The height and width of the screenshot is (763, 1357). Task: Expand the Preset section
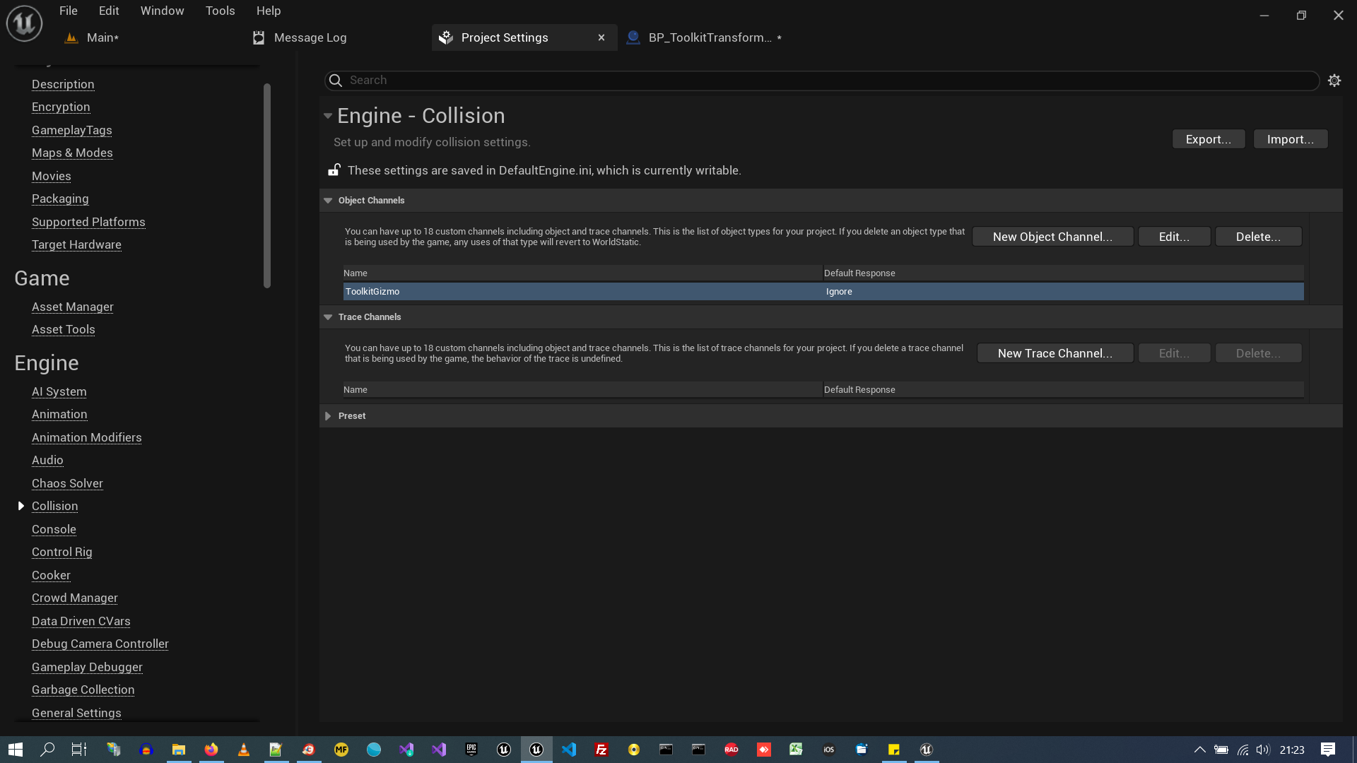(328, 415)
